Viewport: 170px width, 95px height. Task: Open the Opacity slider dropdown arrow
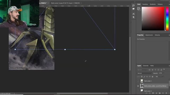point(164,73)
